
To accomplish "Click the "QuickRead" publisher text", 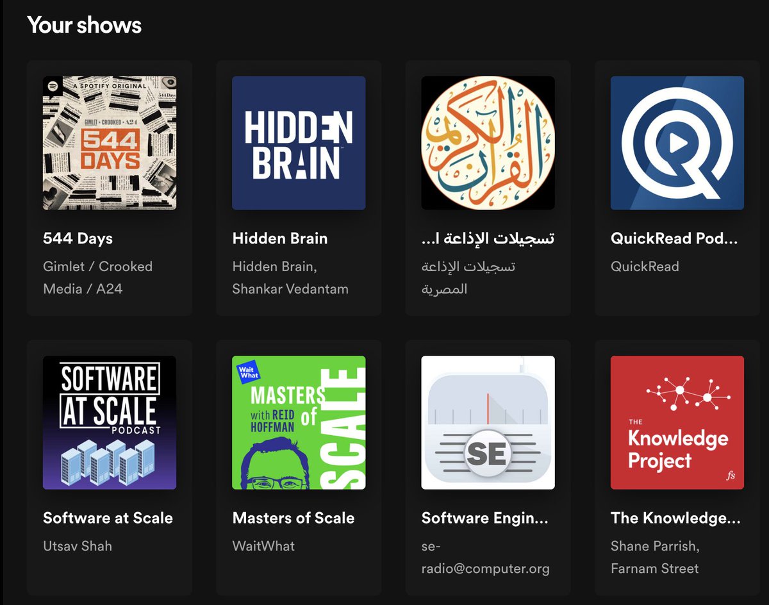I will [x=645, y=267].
